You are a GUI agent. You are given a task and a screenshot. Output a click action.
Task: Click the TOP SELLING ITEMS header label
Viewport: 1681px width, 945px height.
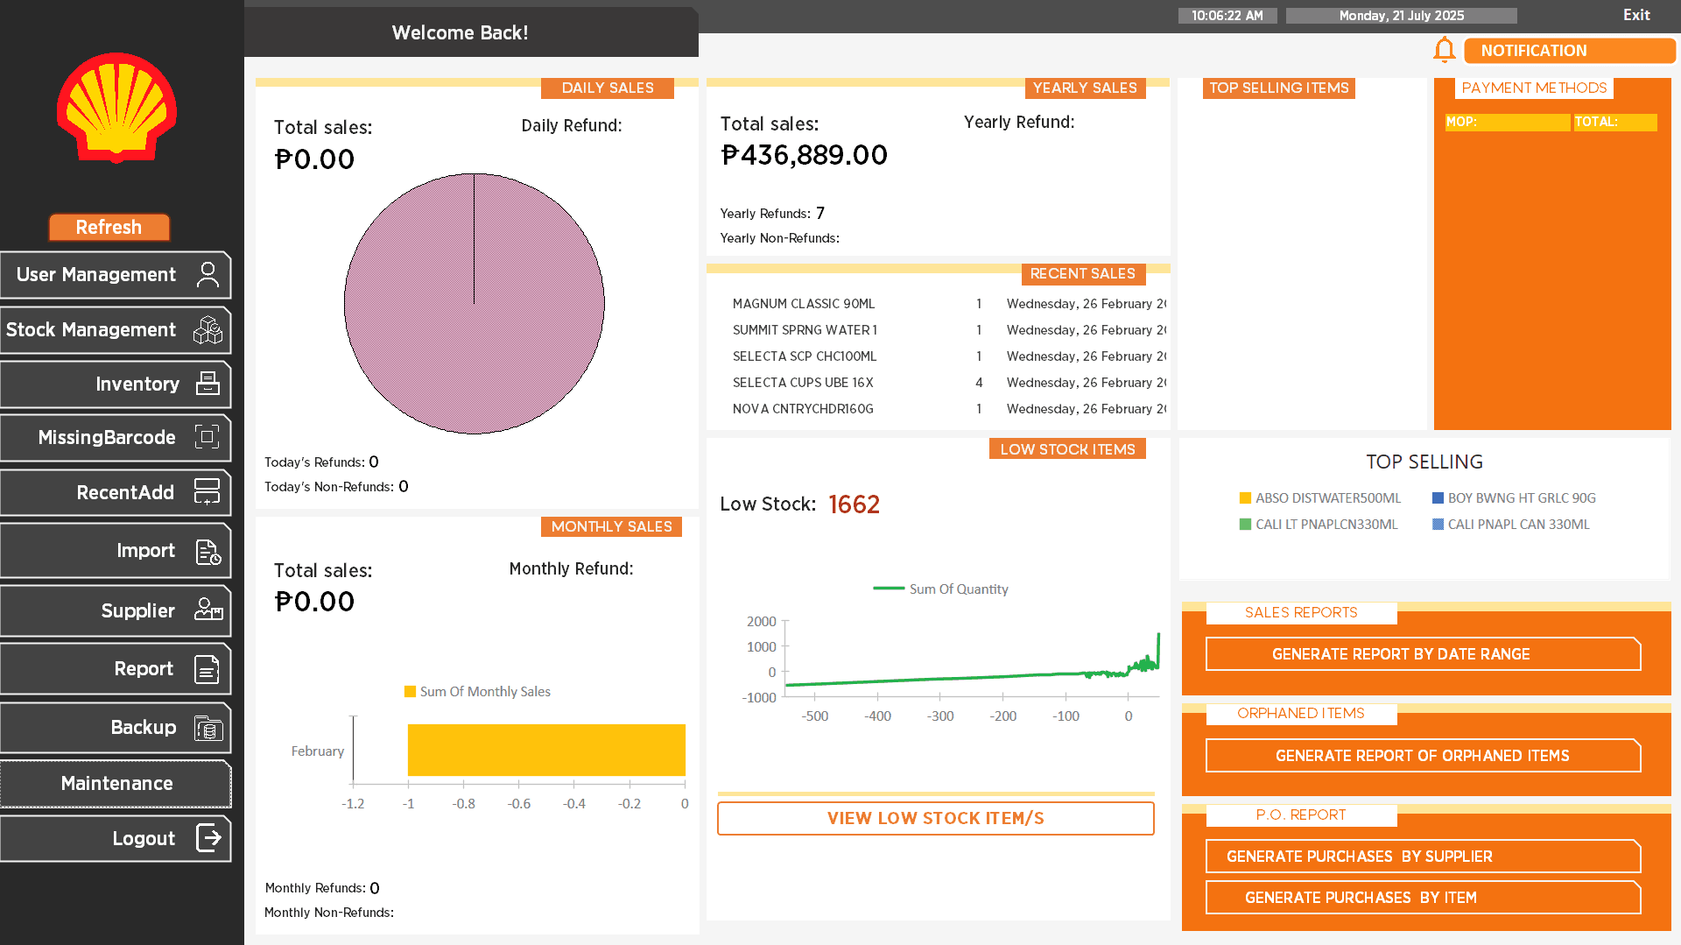pyautogui.click(x=1278, y=88)
